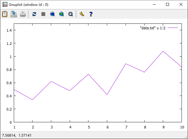Click the autoscale zoom icon

pyautogui.click(x=71, y=14)
